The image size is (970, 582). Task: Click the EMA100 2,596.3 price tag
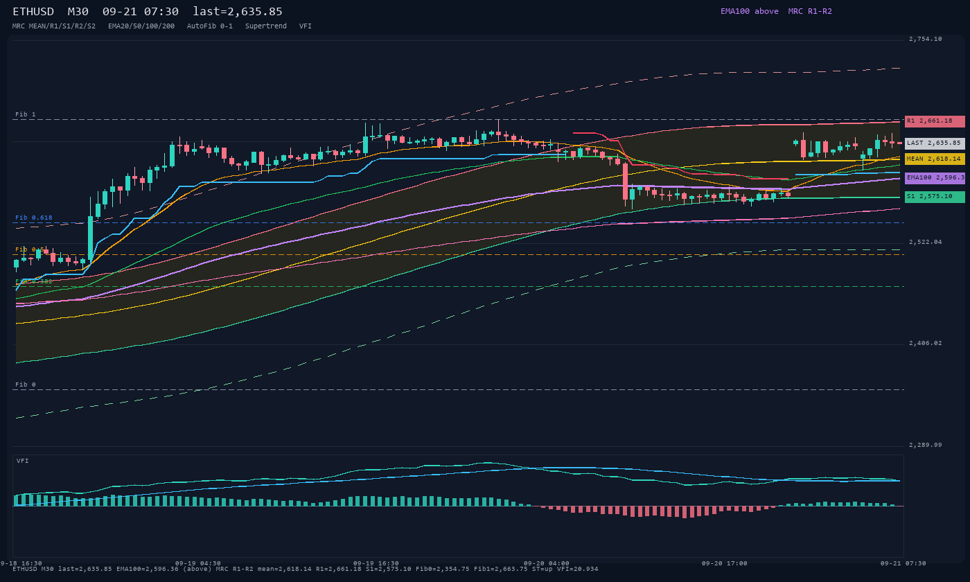coord(935,178)
